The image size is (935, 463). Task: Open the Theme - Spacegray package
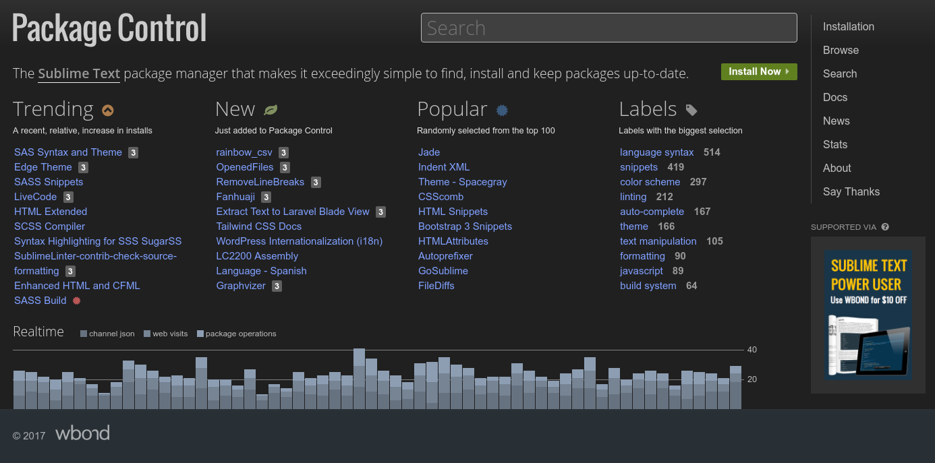[x=463, y=182]
